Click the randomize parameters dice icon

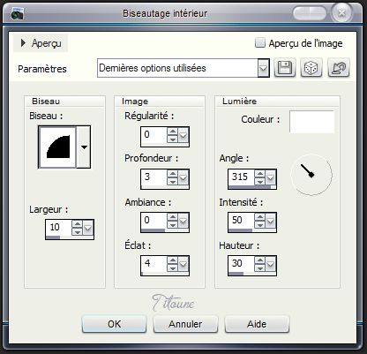pos(311,68)
